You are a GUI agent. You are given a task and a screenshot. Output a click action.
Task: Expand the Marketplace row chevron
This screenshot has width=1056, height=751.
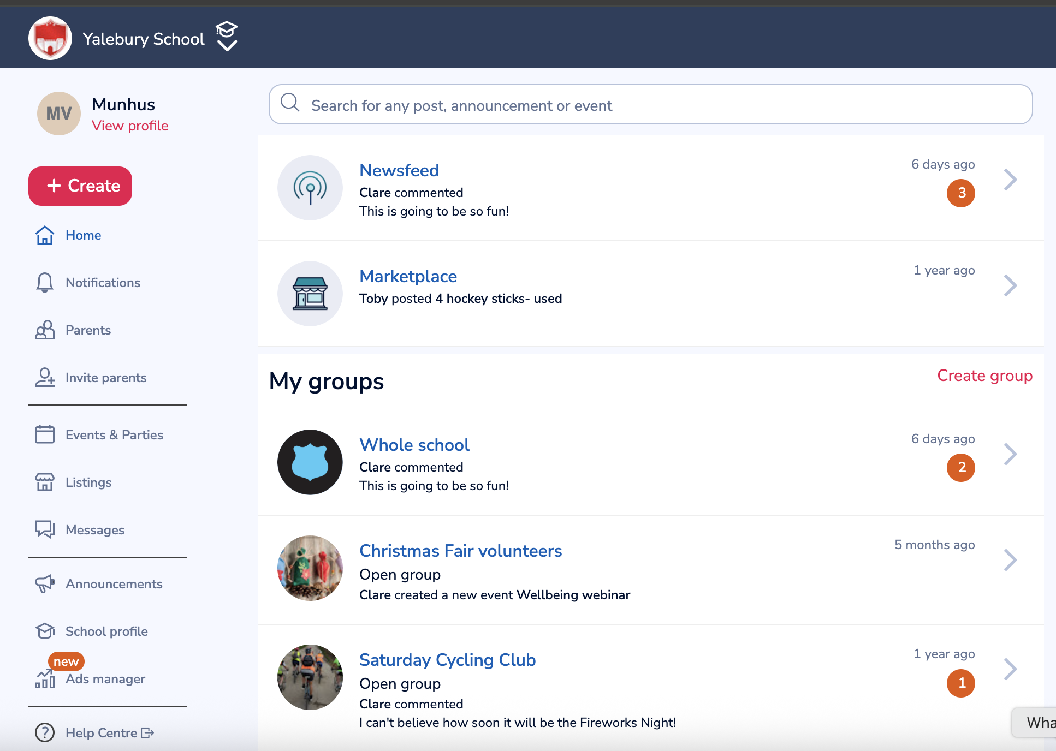click(x=1010, y=285)
